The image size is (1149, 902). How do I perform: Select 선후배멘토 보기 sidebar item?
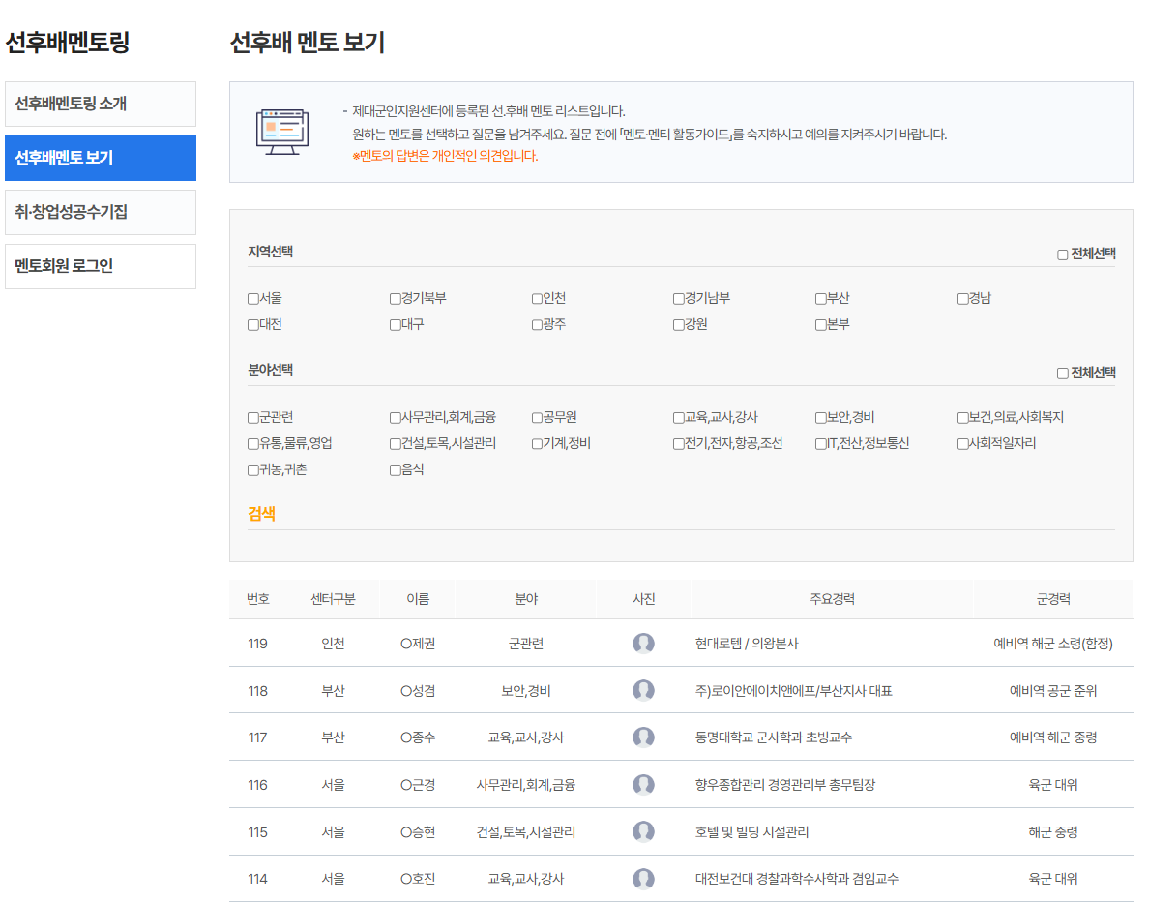(x=101, y=158)
